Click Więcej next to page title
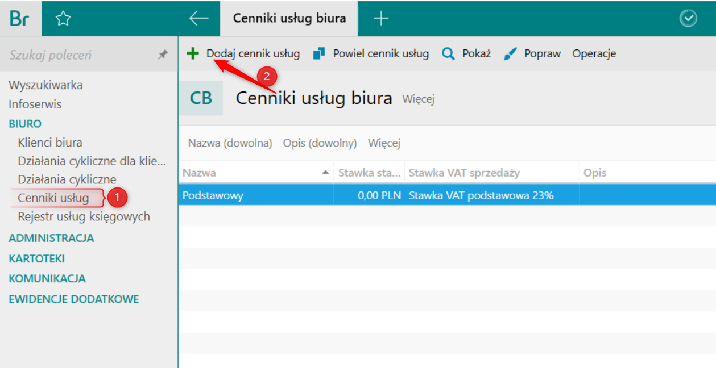The height and width of the screenshot is (368, 716). tap(419, 99)
